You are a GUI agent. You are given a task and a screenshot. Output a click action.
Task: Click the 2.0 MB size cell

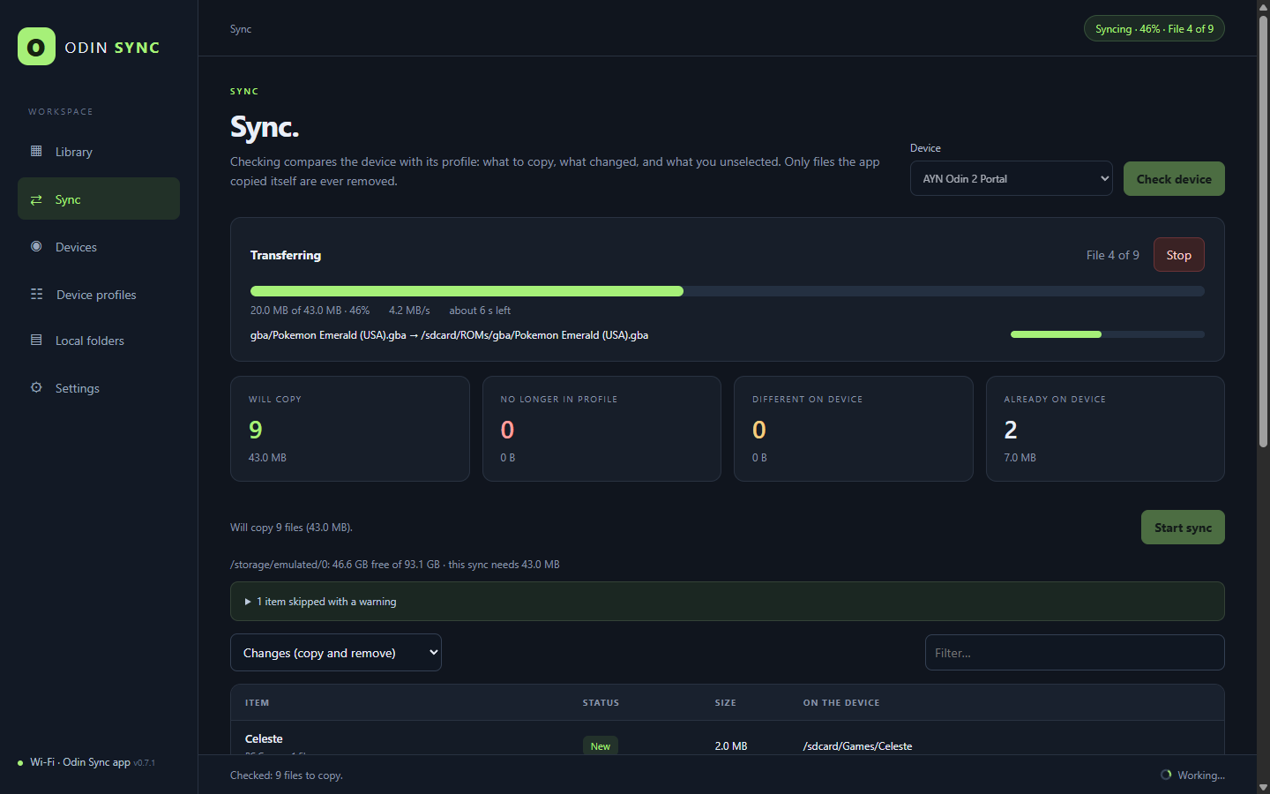tap(731, 746)
